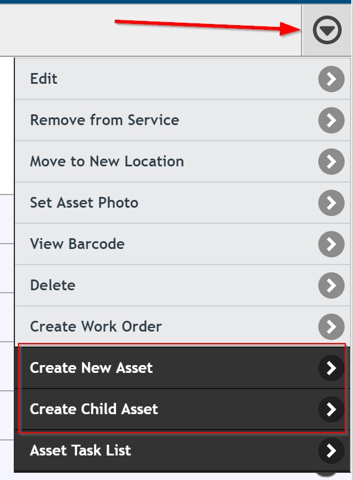
Task: Click the arrow icon beside Create New Asset
Action: [331, 368]
